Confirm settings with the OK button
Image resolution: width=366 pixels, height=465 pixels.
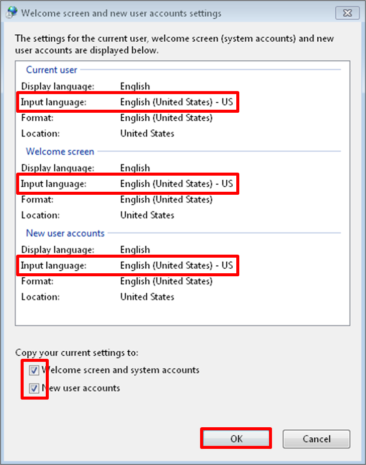point(236,439)
